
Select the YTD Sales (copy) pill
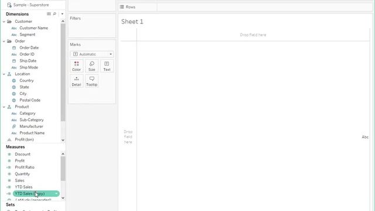(36, 193)
